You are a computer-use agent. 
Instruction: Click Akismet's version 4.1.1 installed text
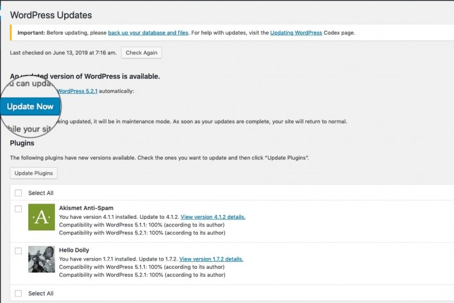tap(119, 217)
